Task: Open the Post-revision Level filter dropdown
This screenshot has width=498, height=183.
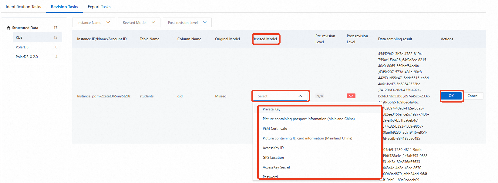Action: click(187, 22)
